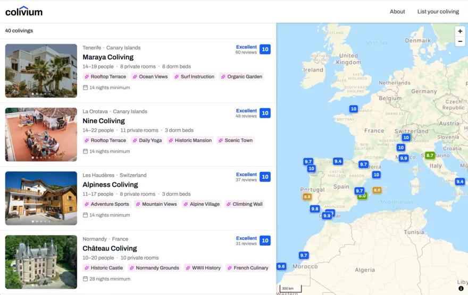Select the 9.6 marker near Morocco coast

point(281,266)
